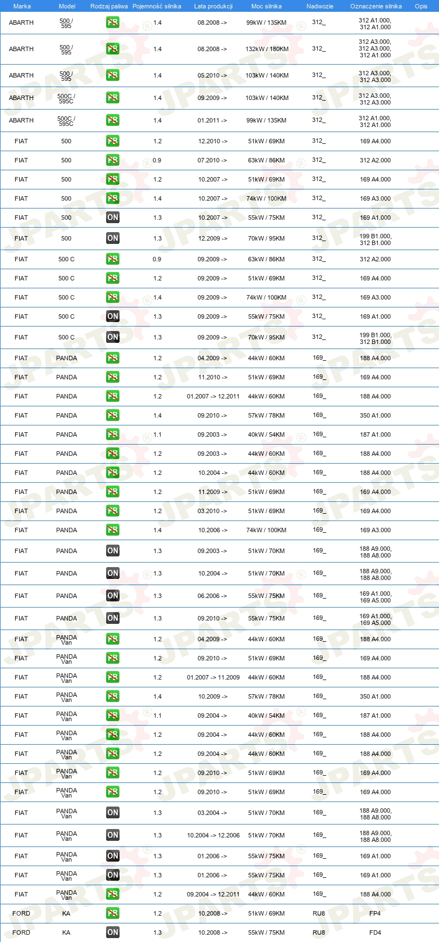Click diesel ON icon for Fiat Panda 09.2003
The image size is (439, 942).
coord(113,551)
